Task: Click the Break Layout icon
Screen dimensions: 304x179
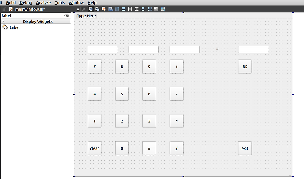Action: coord(156,9)
